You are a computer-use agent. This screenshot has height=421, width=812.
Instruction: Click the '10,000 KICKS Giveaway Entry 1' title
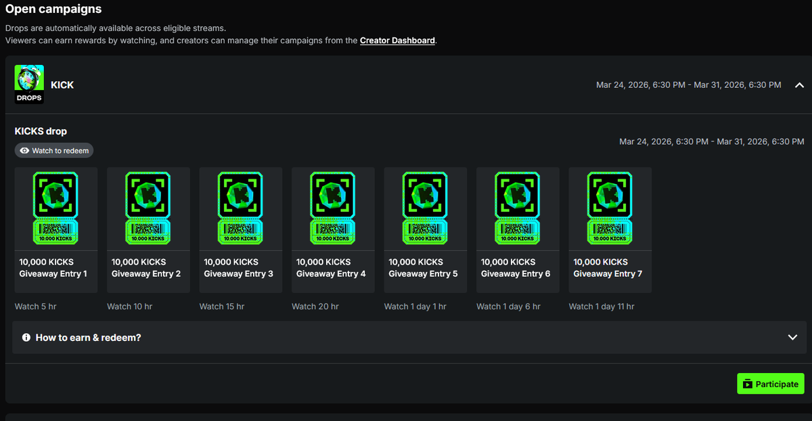pyautogui.click(x=53, y=268)
